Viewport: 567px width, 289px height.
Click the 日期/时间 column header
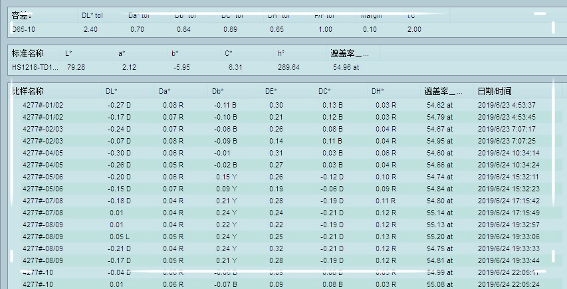tap(495, 91)
